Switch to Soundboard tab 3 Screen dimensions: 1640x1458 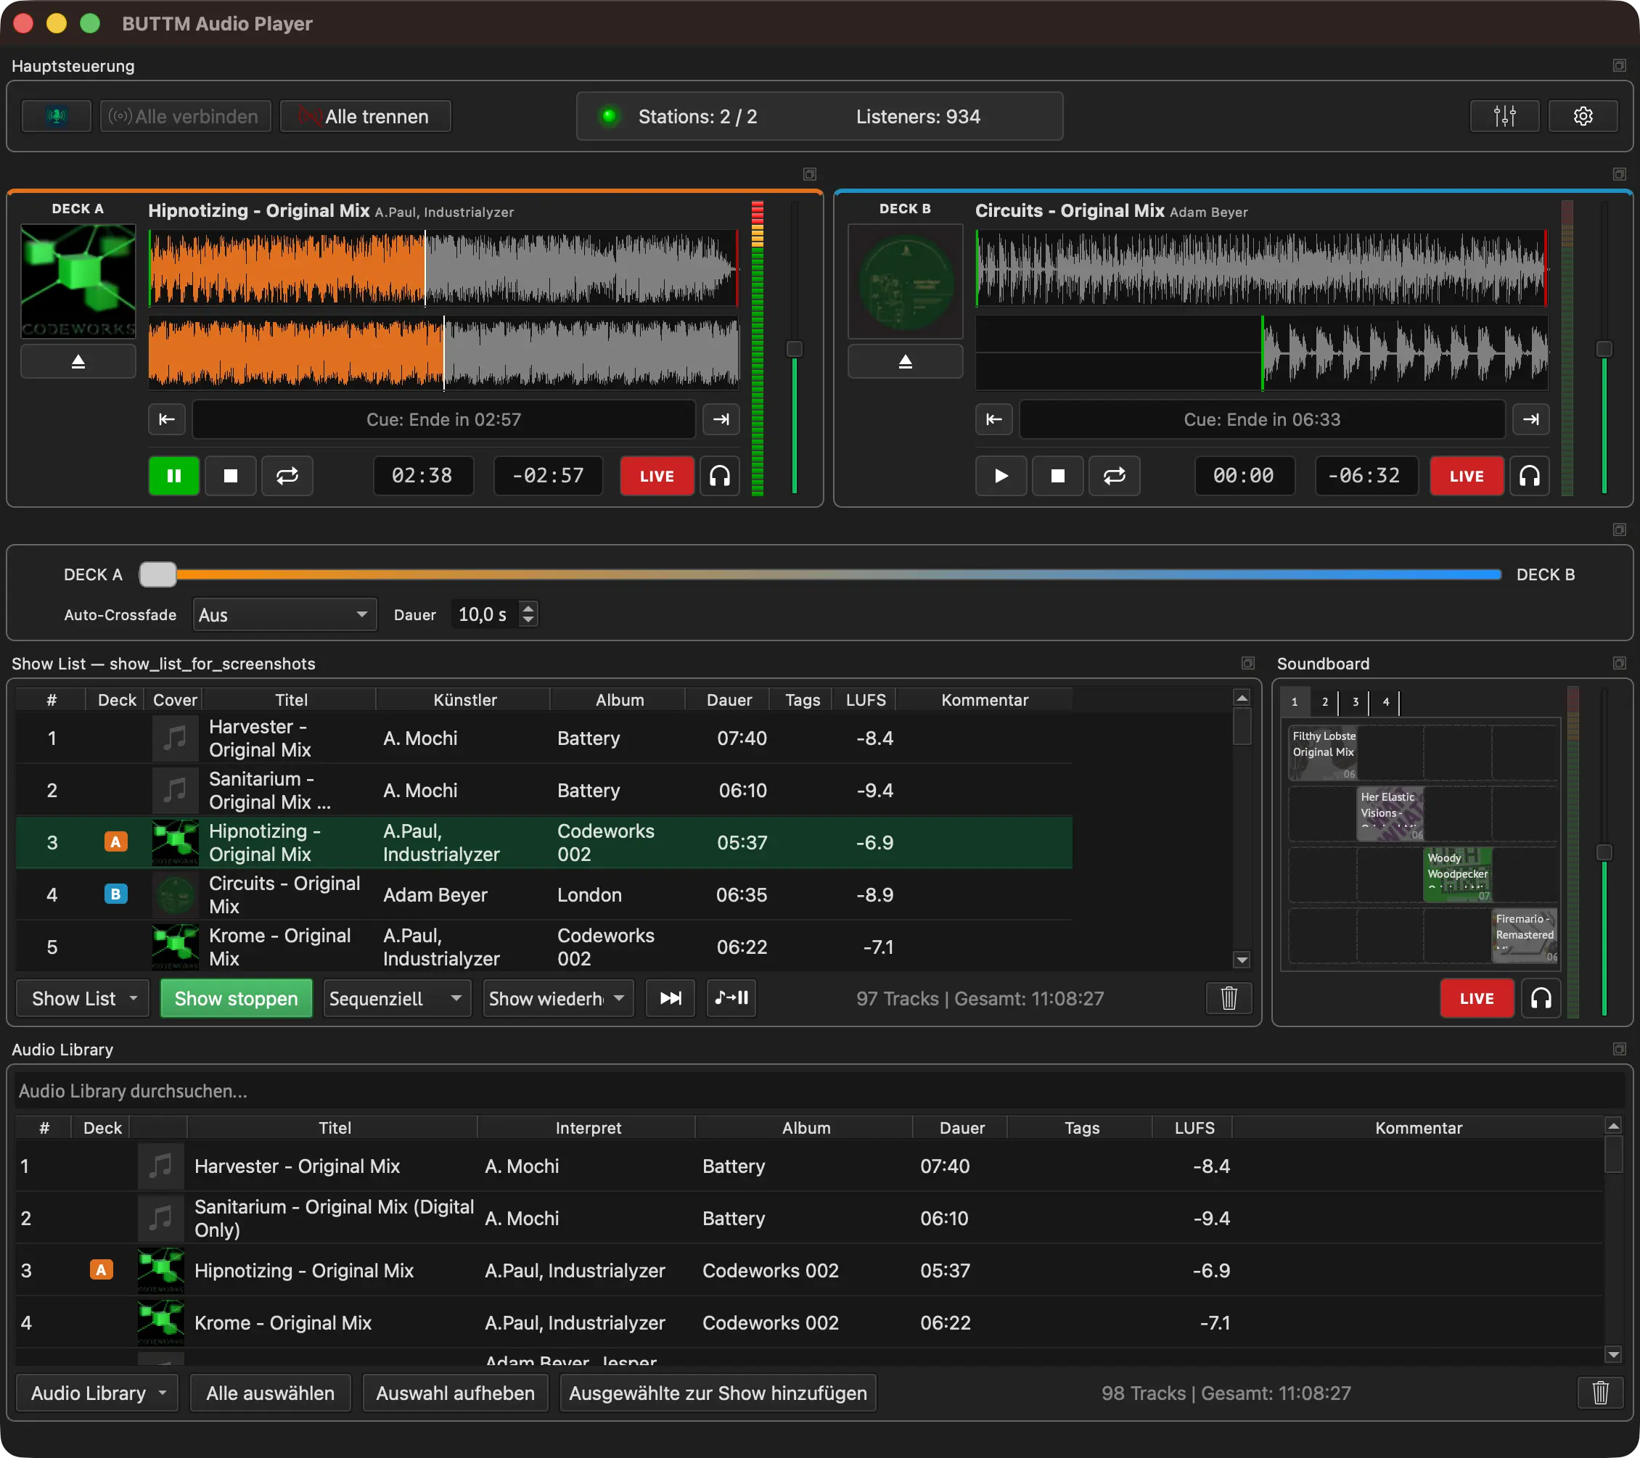click(1355, 701)
